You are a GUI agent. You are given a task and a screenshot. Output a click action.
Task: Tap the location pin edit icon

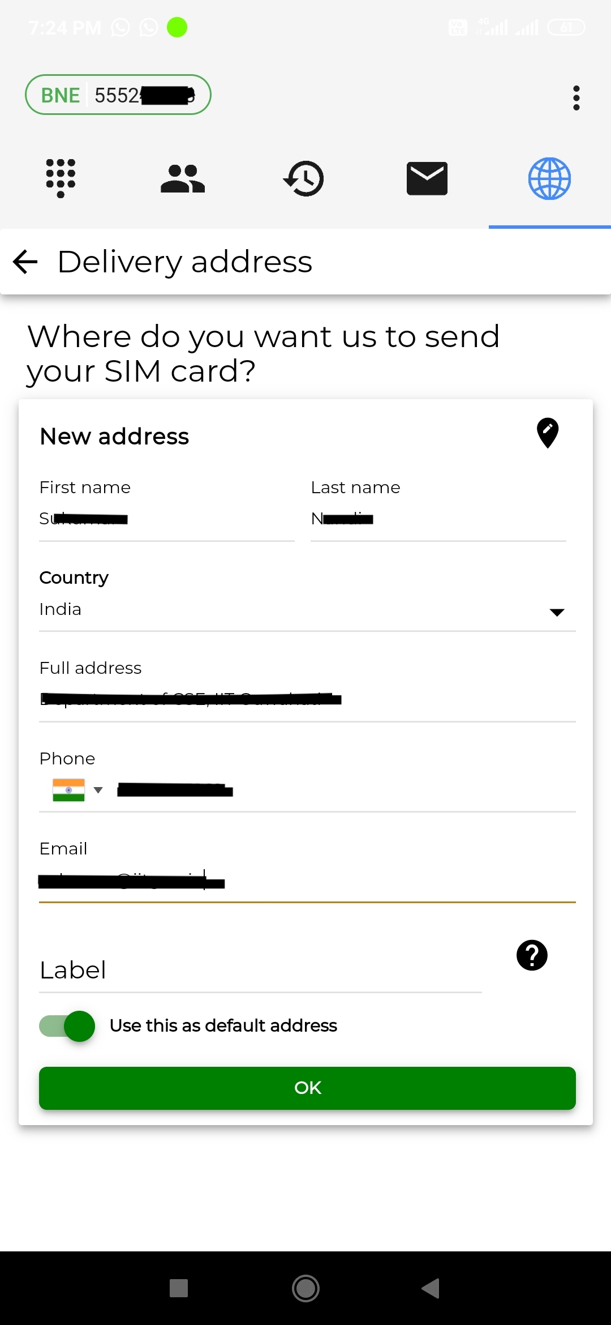(547, 433)
